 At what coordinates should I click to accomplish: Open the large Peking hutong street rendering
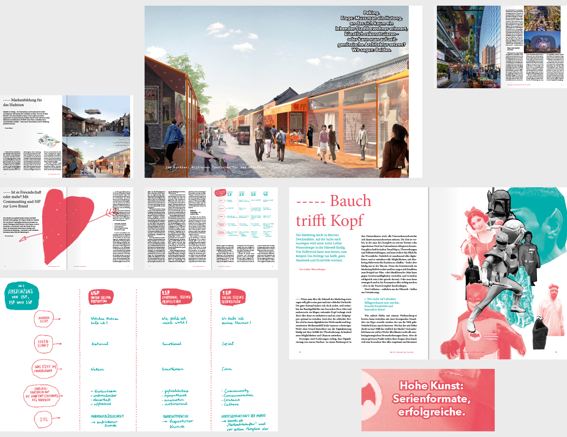click(277, 92)
